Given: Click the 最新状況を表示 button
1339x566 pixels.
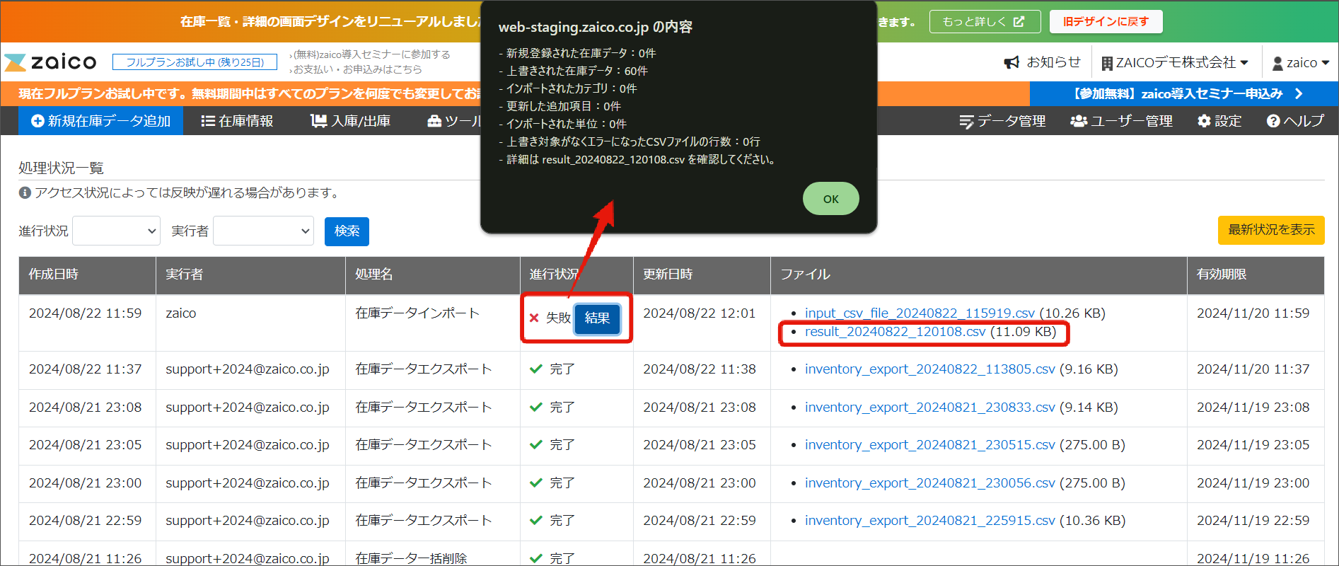Looking at the screenshot, I should [1270, 230].
